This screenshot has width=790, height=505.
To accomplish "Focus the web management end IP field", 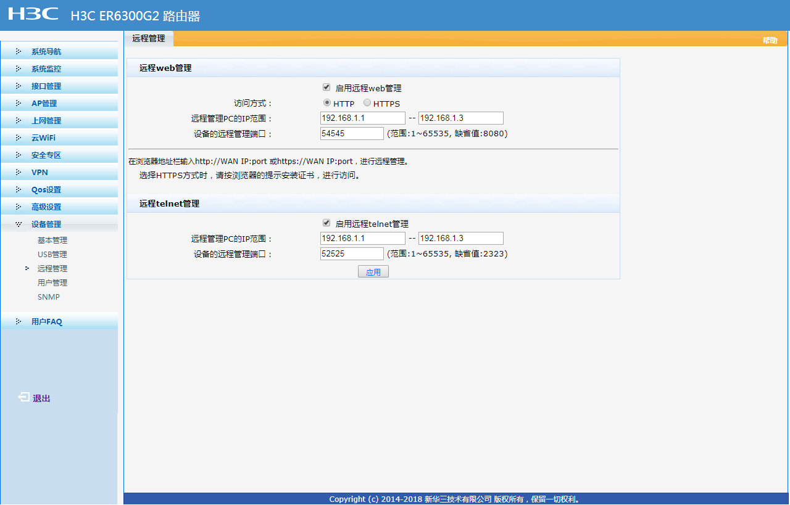I will [461, 118].
